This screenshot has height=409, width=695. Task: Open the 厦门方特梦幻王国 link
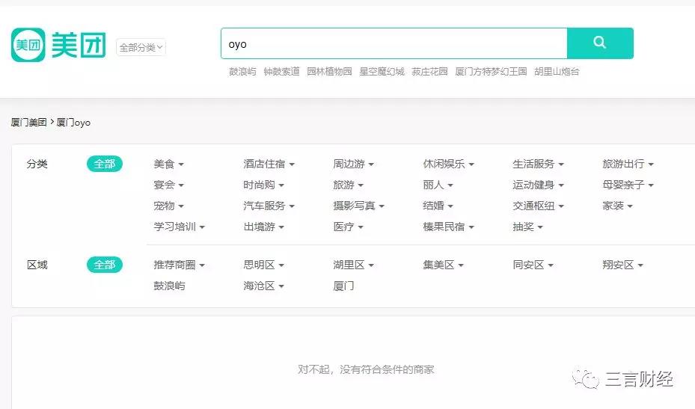click(491, 71)
